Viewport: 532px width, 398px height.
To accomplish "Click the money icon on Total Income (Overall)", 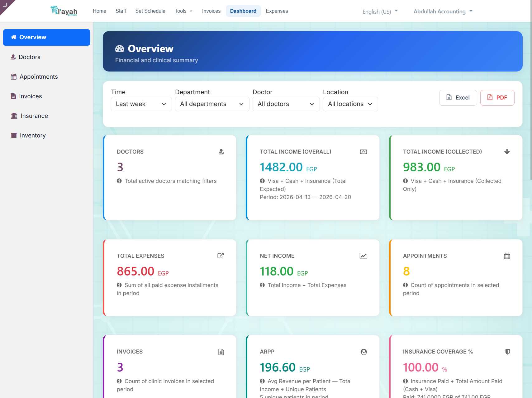I will click(x=363, y=152).
